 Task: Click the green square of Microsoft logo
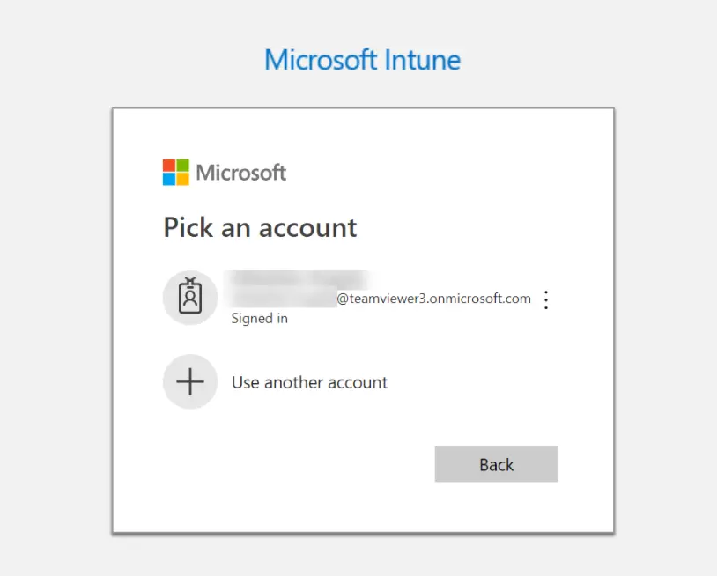[x=182, y=165]
